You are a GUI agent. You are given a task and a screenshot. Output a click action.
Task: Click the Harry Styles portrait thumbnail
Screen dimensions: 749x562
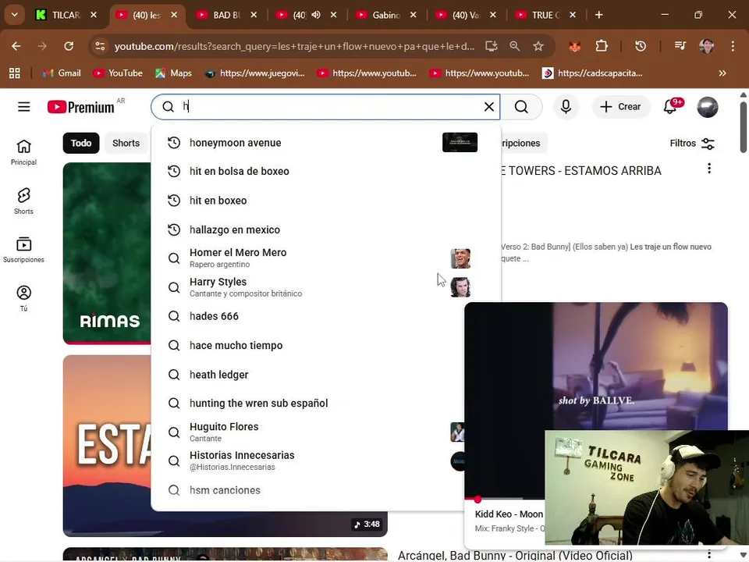coord(460,287)
